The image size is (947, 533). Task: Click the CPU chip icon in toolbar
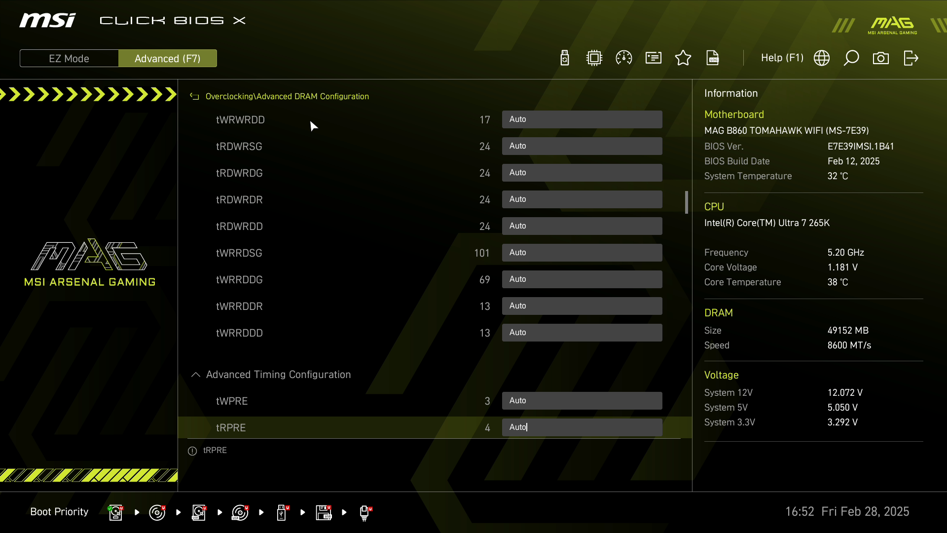click(594, 58)
